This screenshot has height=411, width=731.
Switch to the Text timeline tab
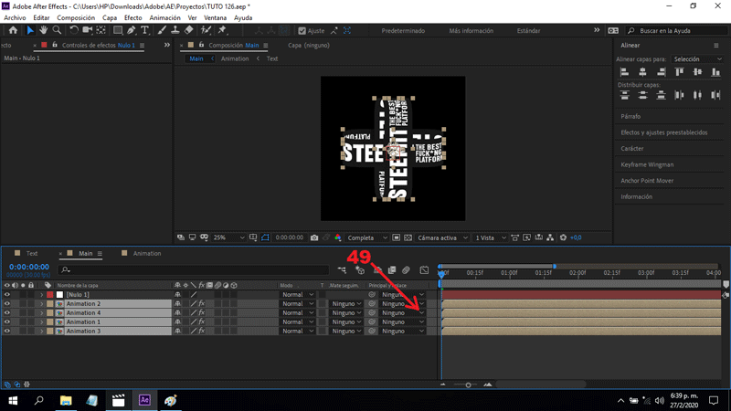pos(32,254)
